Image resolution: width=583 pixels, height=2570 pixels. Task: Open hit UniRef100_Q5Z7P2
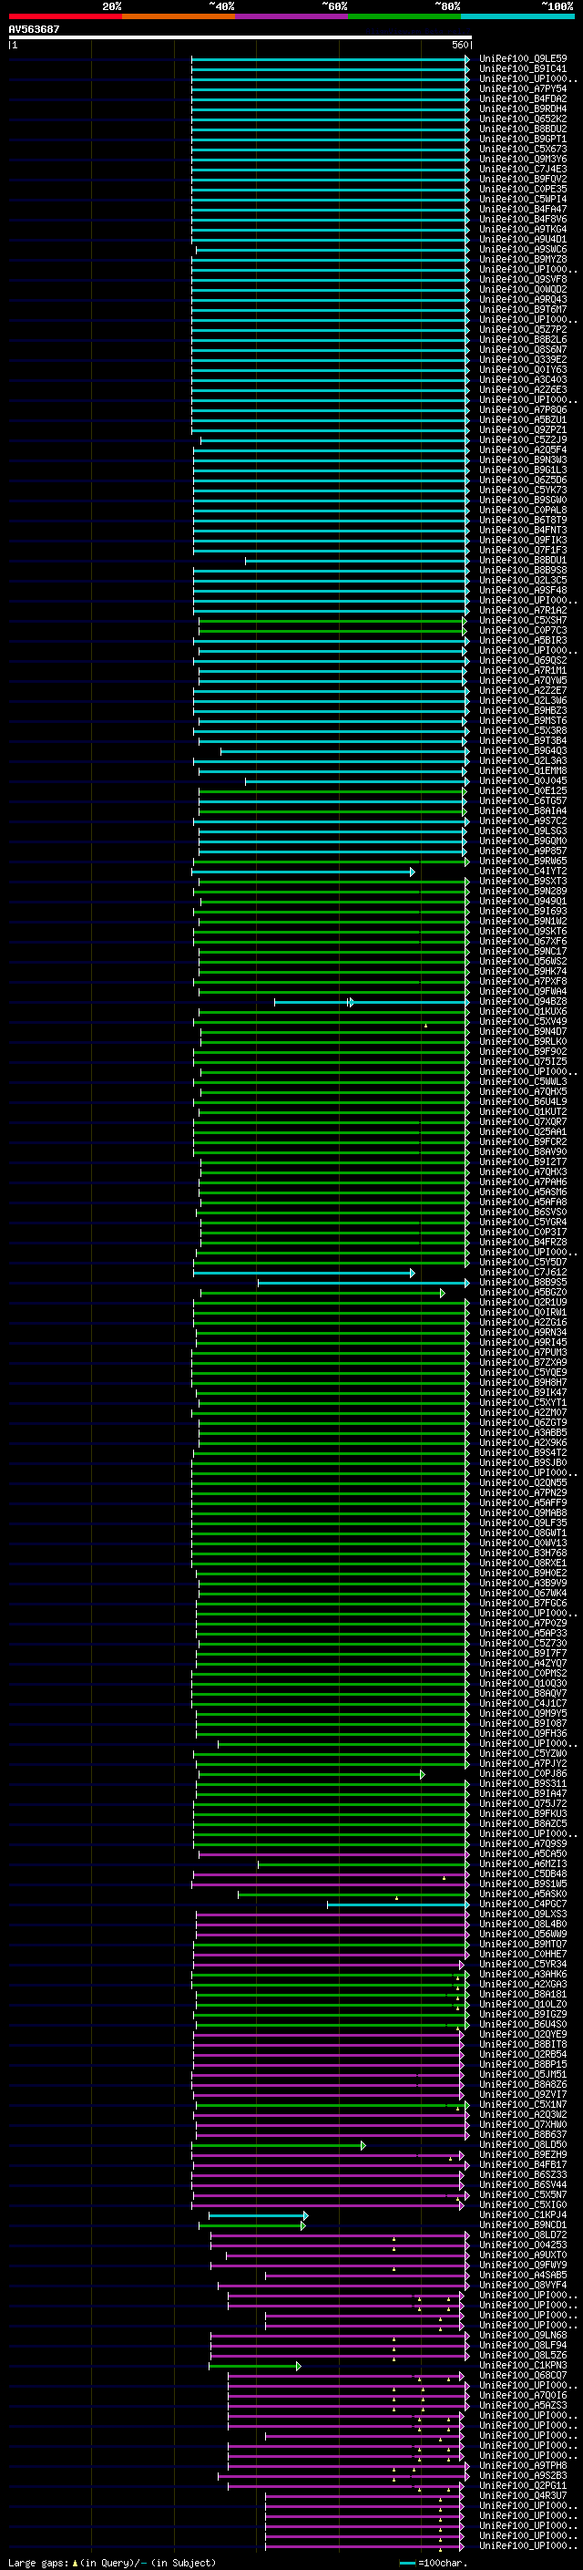pyautogui.click(x=523, y=329)
